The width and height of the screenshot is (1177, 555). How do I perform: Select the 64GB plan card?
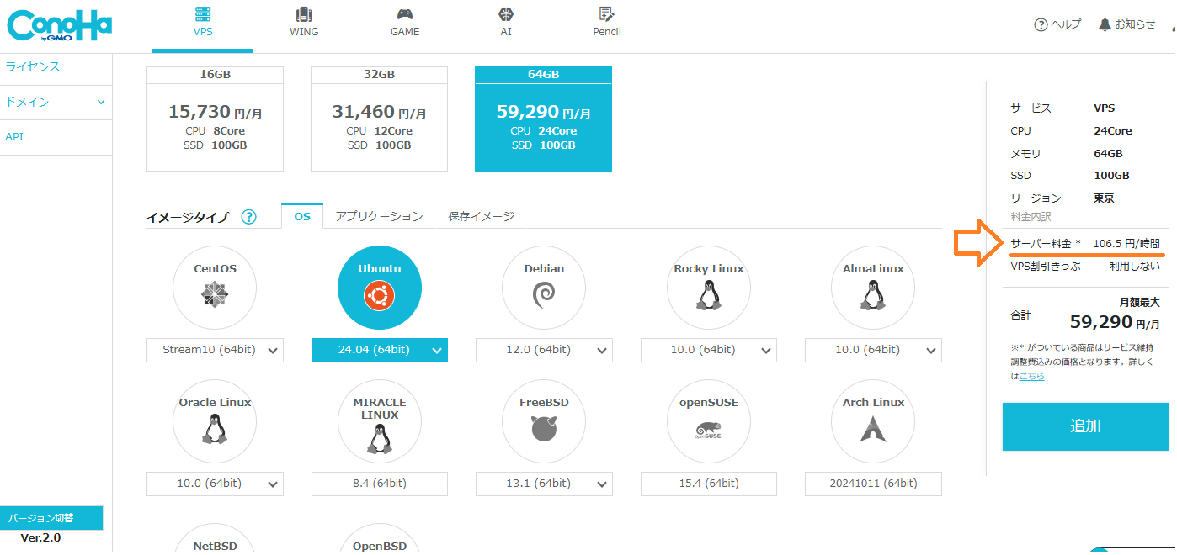(543, 119)
